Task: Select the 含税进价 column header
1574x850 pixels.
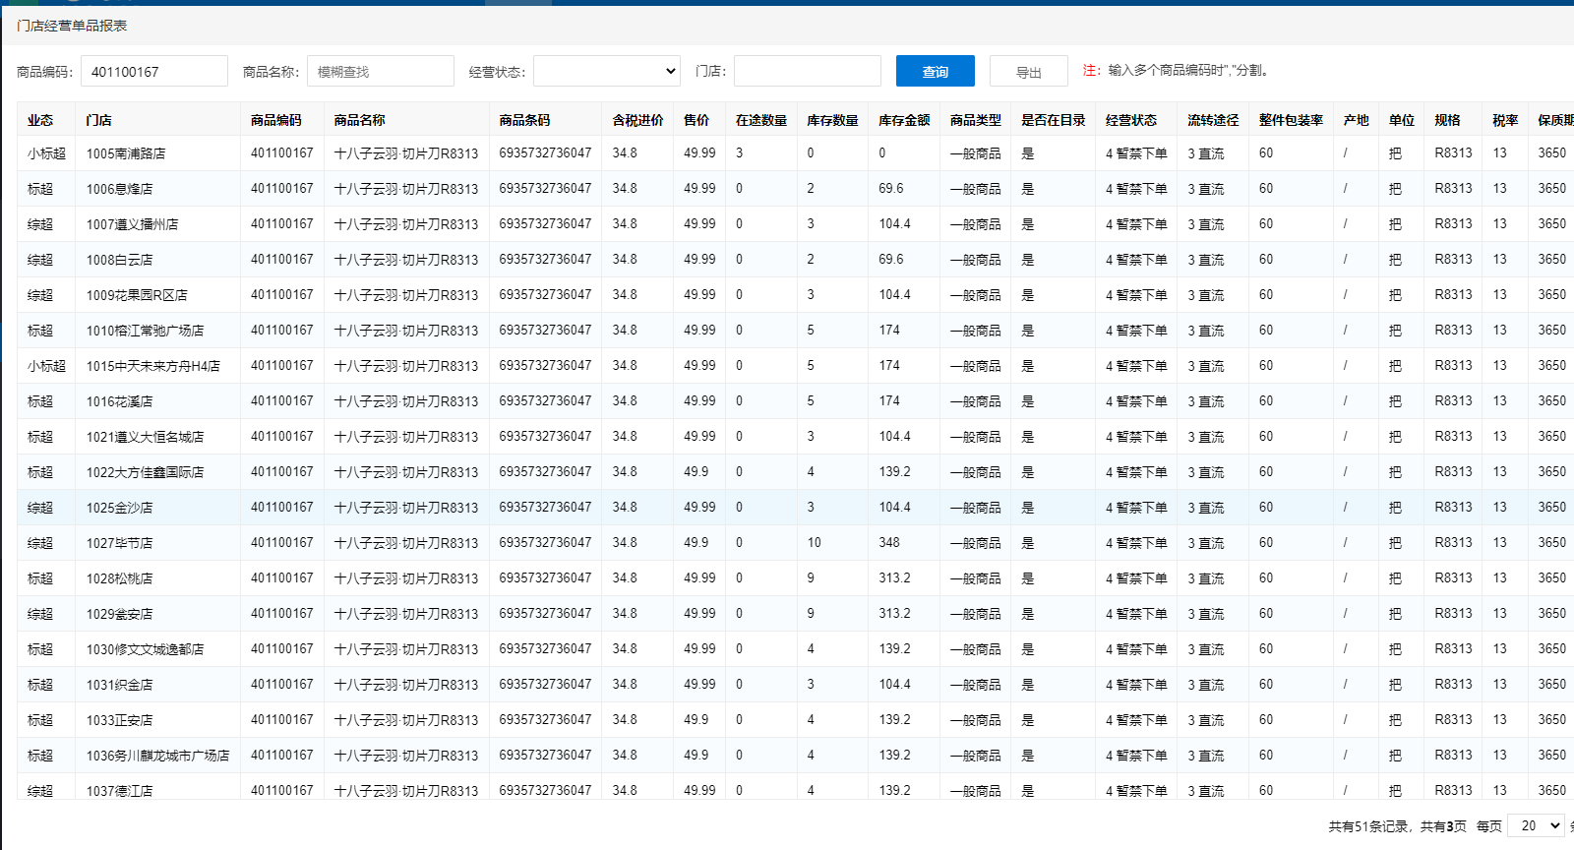Action: click(x=637, y=120)
